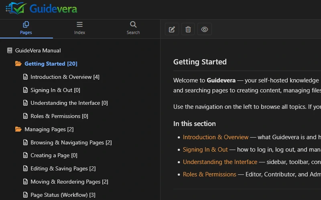Viewport: 321px width, 200px height.
Task: Collapse the Managing Pages folder
Action: coord(18,129)
